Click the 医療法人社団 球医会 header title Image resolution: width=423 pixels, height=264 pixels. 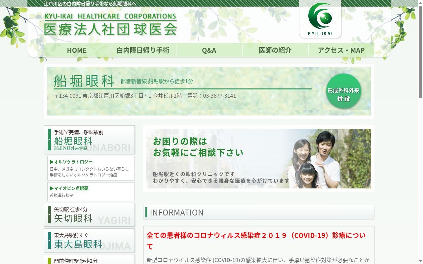[x=110, y=24]
